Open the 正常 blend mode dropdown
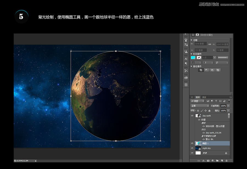The image size is (247, 169). point(200,106)
